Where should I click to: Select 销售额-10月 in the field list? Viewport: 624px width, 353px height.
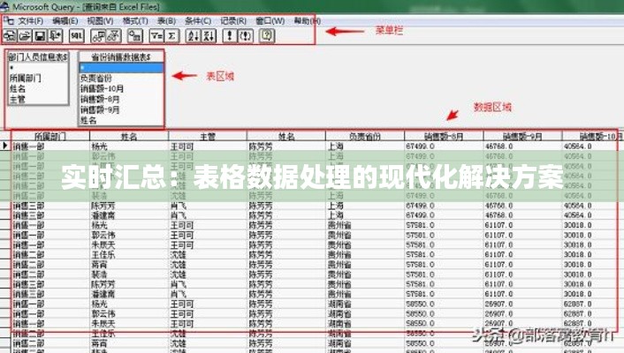(103, 88)
